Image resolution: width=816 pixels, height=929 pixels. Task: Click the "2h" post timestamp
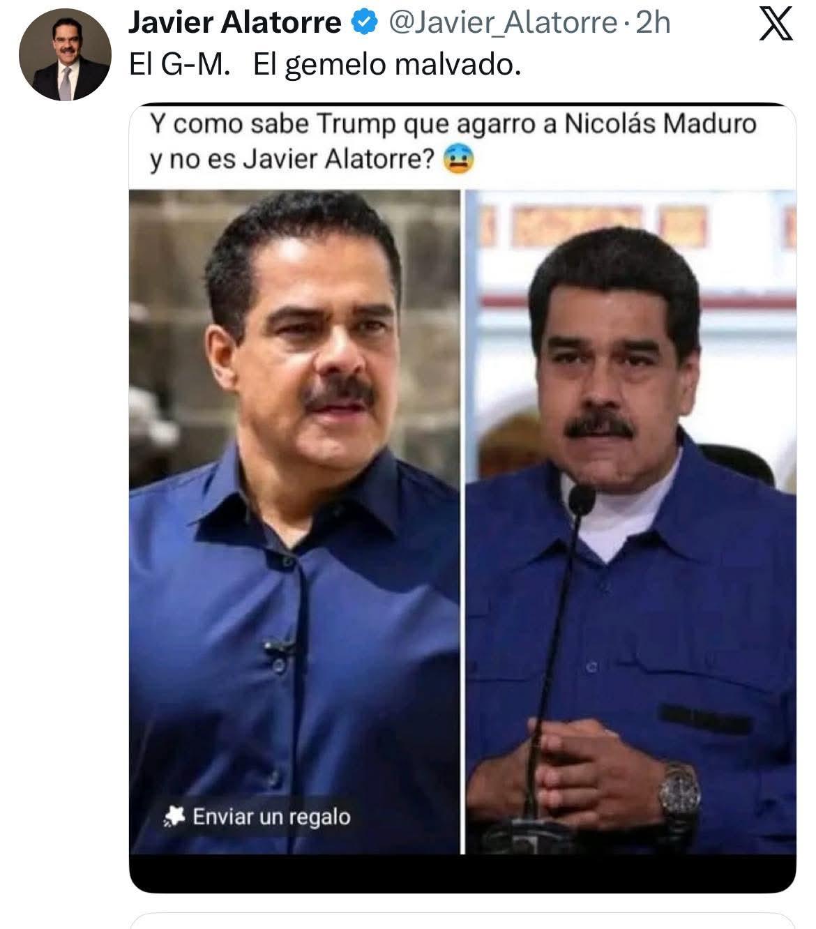pos(653,23)
